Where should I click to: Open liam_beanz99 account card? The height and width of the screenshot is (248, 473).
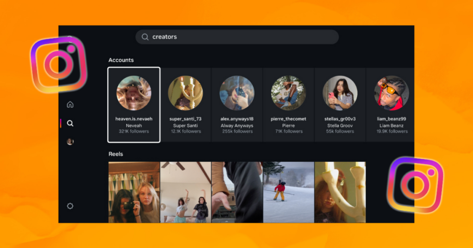click(x=390, y=105)
